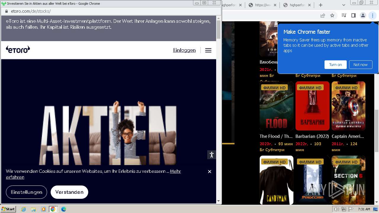
Task: Launch Microsoft Edge from taskbar
Action: (x=63, y=209)
